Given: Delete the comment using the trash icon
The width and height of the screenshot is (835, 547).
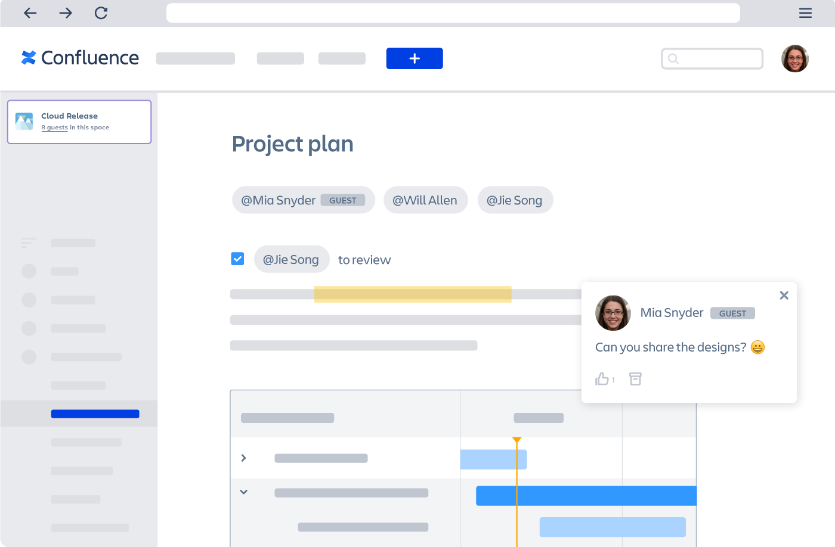Looking at the screenshot, I should tap(635, 378).
